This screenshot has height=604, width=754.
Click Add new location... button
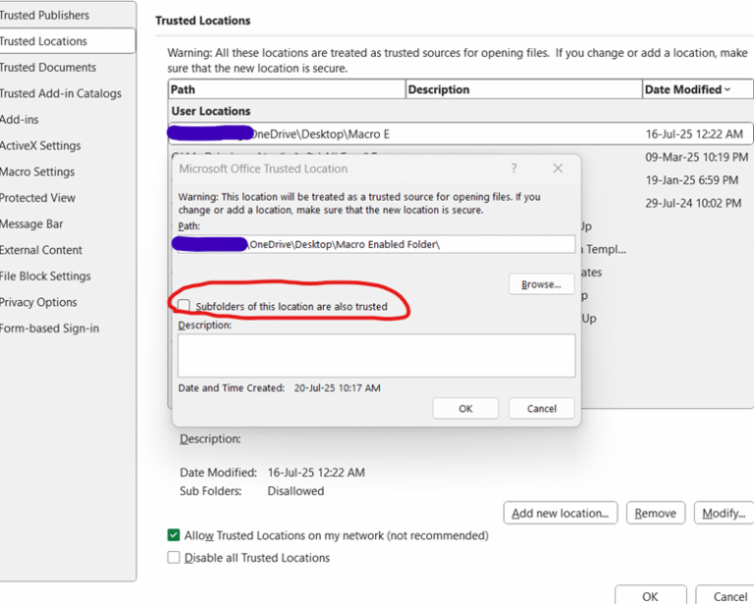click(x=561, y=513)
